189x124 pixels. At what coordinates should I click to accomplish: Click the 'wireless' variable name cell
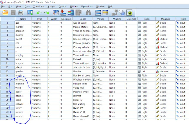tap(23, 80)
